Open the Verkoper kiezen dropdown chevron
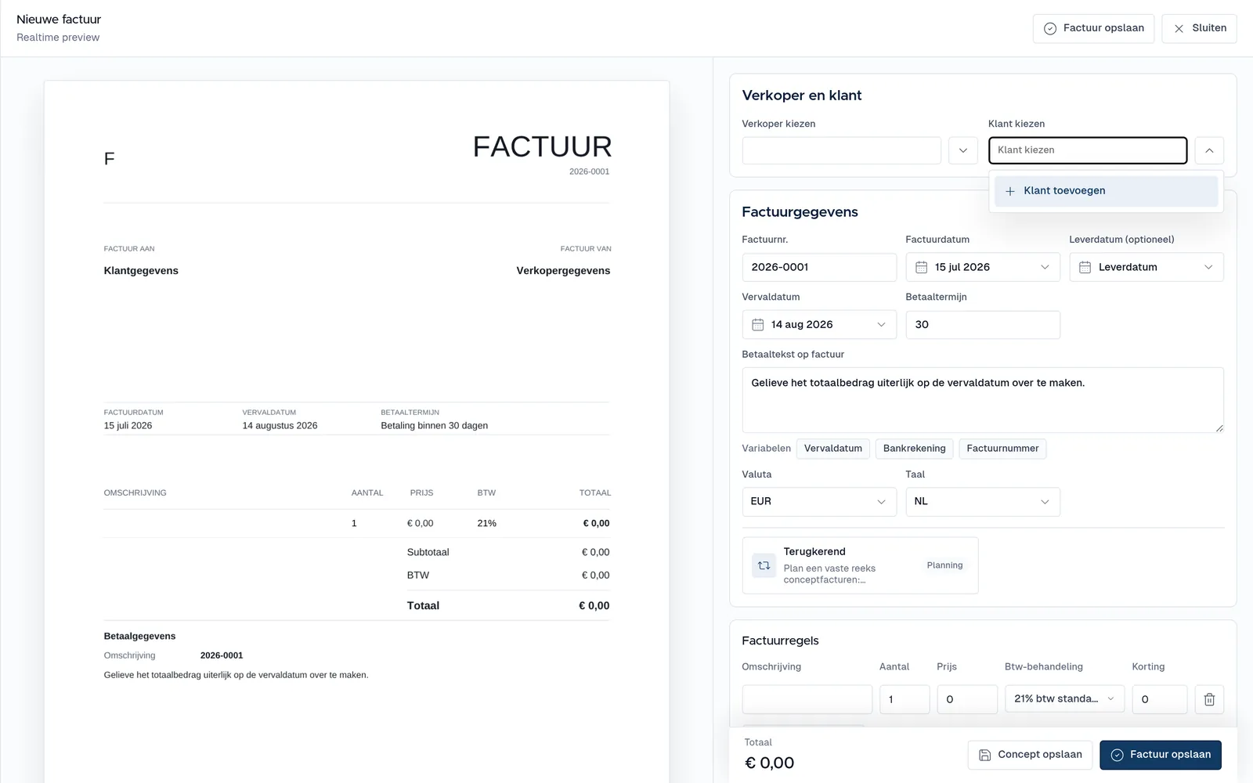Image resolution: width=1253 pixels, height=783 pixels. (963, 150)
